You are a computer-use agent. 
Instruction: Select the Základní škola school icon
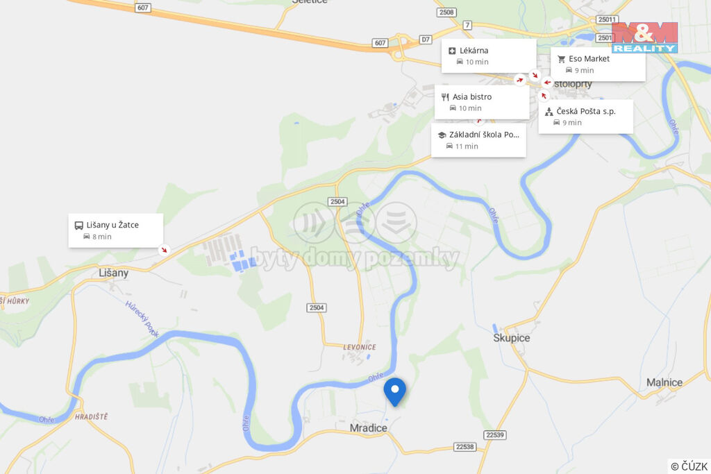pos(442,135)
